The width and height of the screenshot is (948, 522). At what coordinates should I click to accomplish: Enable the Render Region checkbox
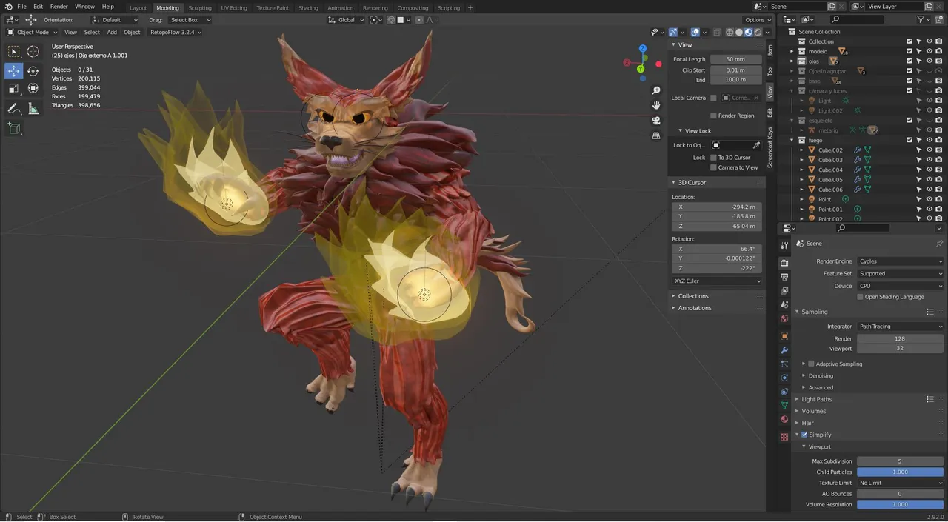click(713, 116)
